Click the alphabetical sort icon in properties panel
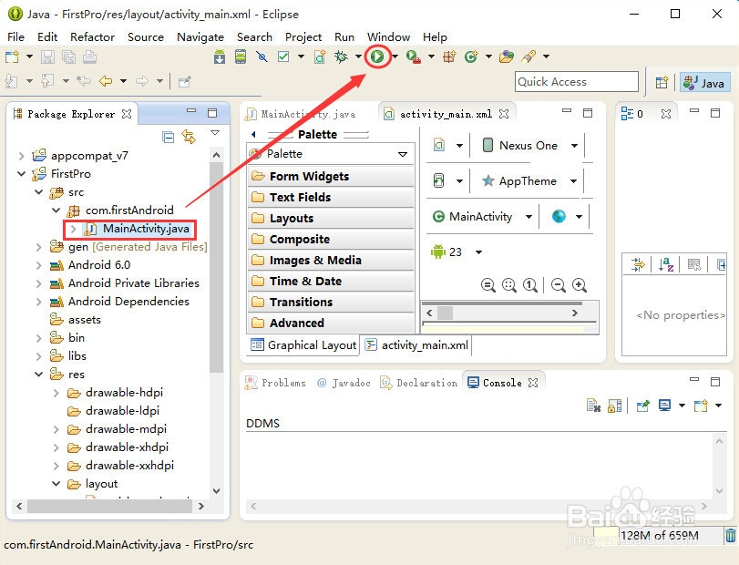The image size is (739, 565). click(666, 264)
